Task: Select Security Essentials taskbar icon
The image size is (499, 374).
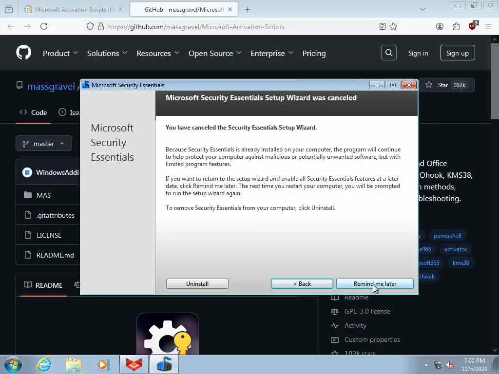Action: [x=164, y=364]
